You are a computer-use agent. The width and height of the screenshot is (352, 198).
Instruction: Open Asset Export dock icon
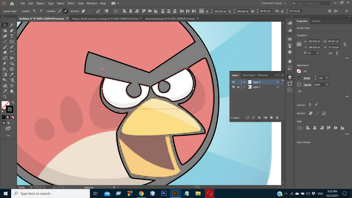290,84
